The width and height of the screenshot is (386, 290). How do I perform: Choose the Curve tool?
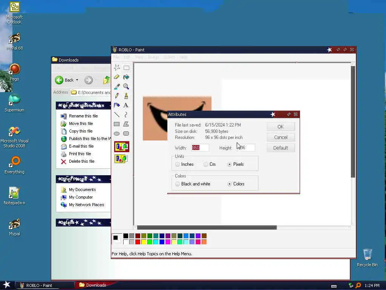[126, 115]
